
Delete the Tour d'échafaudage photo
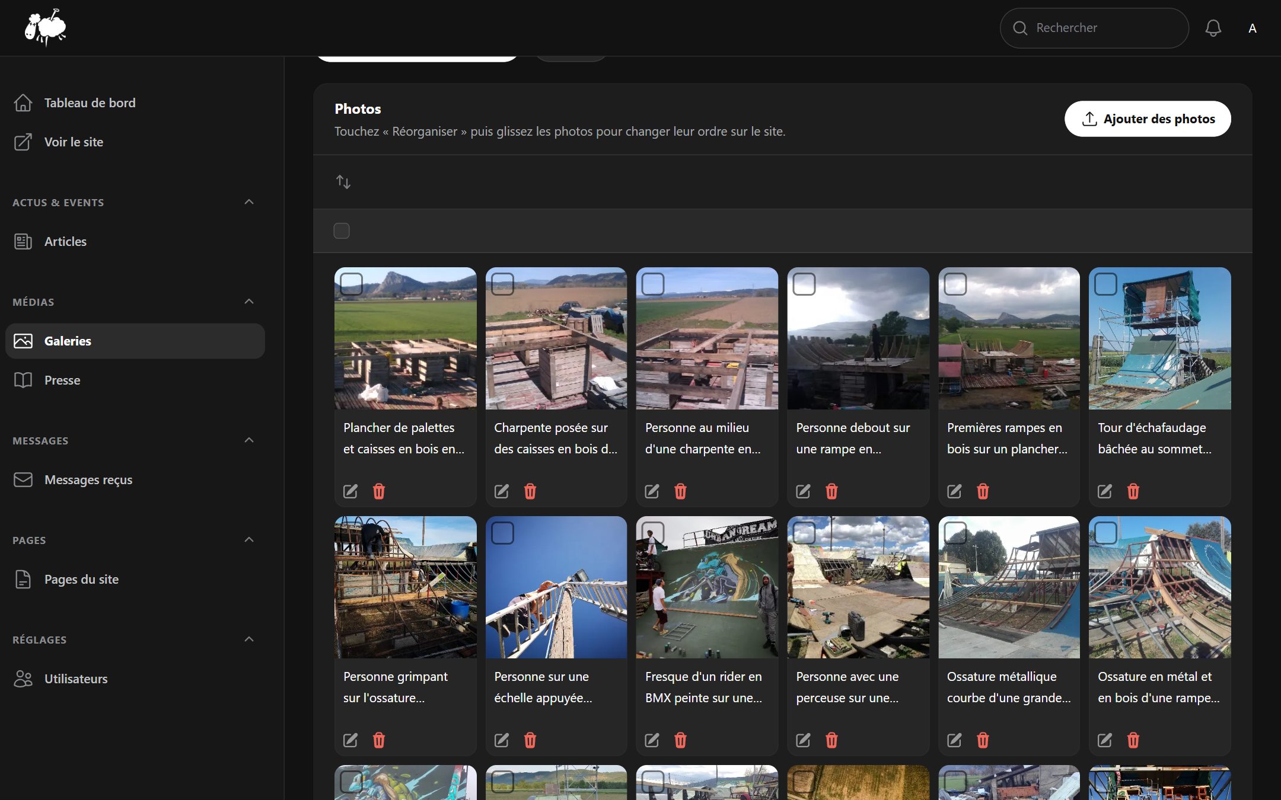pyautogui.click(x=1133, y=491)
